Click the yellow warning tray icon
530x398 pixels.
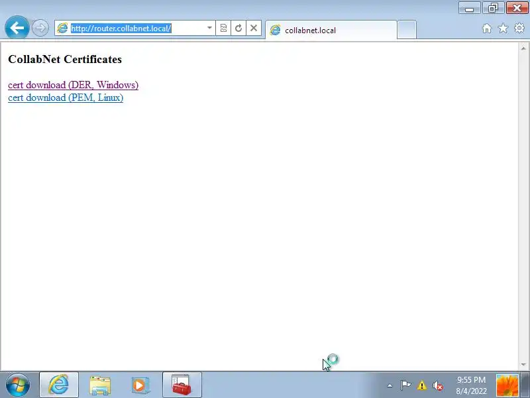pos(421,385)
